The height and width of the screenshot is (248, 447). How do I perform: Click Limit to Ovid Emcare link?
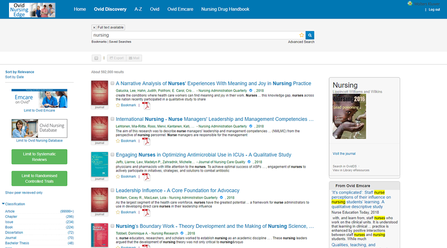pos(39,110)
